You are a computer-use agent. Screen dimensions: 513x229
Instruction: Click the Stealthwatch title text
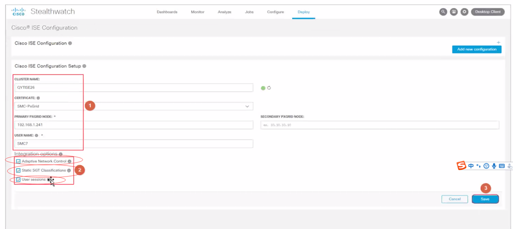coord(53,12)
